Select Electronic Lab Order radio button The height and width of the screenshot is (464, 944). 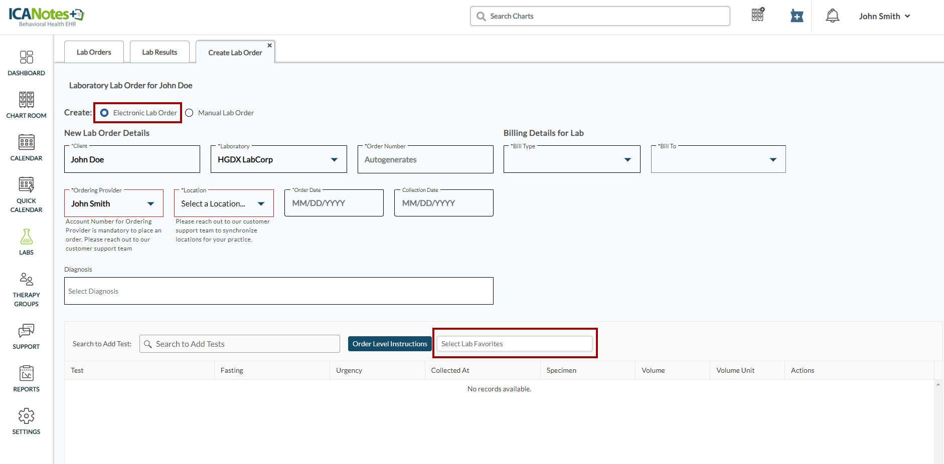pos(104,113)
